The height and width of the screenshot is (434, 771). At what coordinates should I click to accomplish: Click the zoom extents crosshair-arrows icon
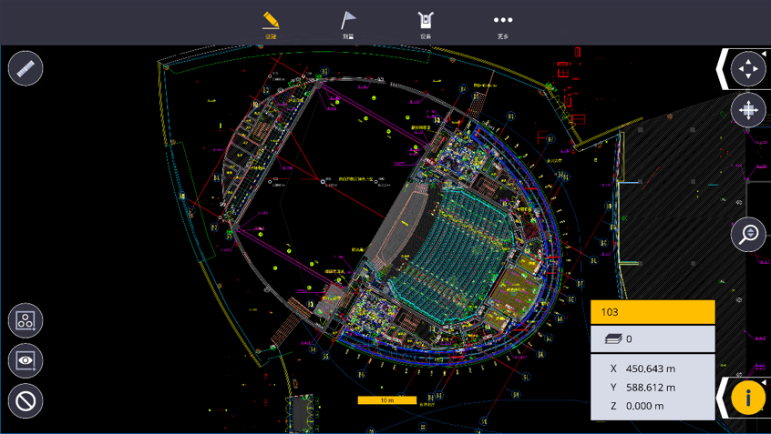click(x=748, y=110)
